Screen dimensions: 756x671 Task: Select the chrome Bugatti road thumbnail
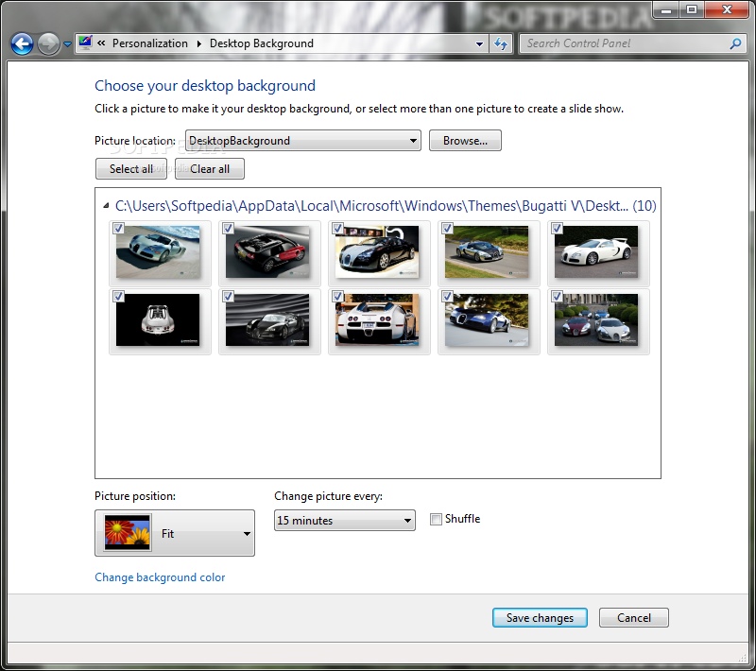pyautogui.click(x=487, y=251)
